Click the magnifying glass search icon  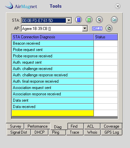99,20
